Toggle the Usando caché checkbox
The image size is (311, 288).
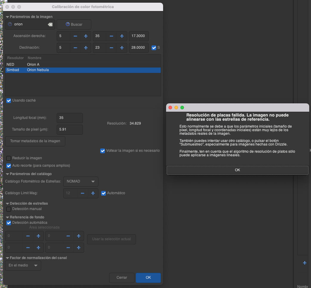coord(9,101)
